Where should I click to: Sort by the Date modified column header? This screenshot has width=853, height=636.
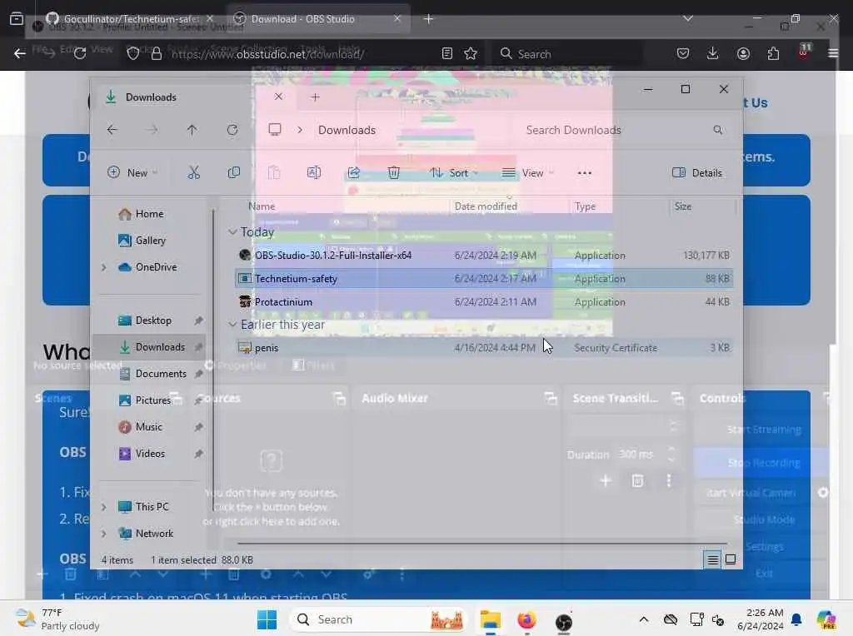tap(486, 206)
